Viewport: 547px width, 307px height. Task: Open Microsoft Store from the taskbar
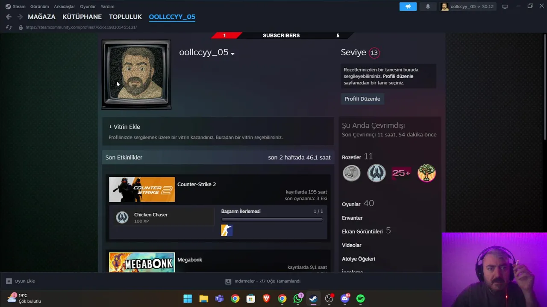click(x=251, y=298)
